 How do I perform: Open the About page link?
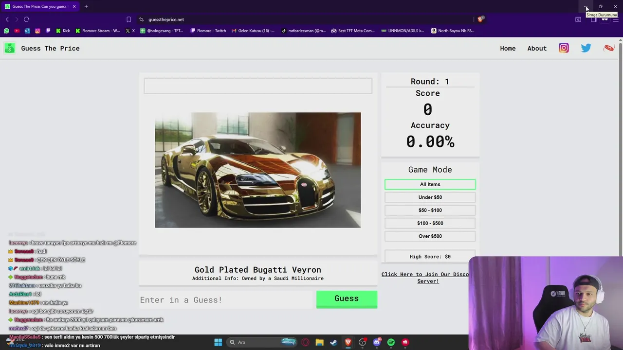[x=537, y=48]
